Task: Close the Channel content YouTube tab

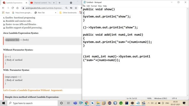Action: tap(54, 3)
